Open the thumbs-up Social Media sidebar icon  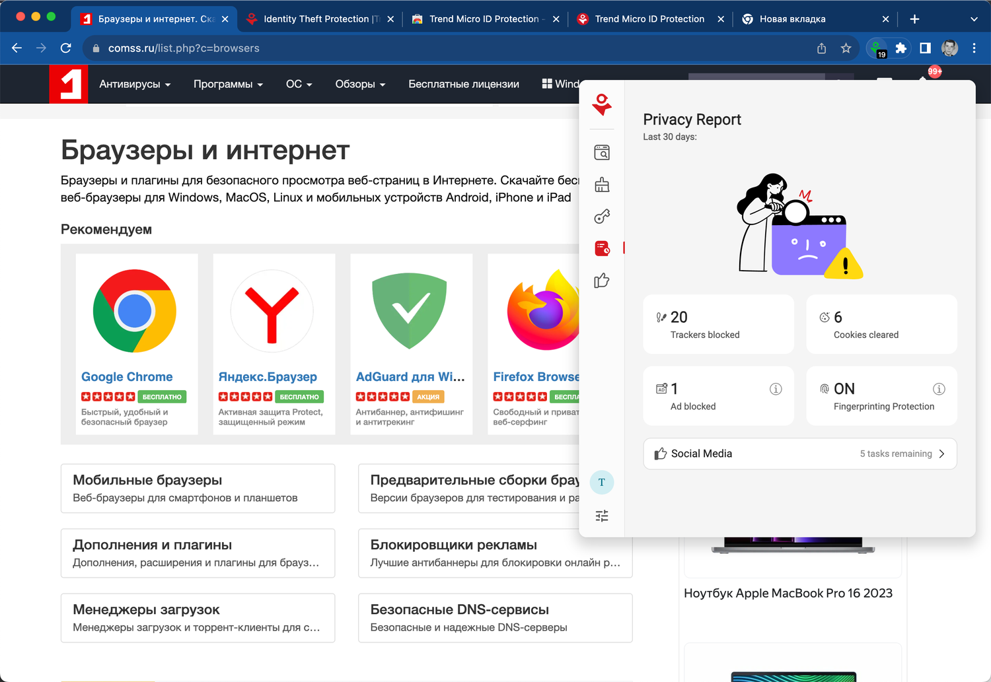[602, 281]
